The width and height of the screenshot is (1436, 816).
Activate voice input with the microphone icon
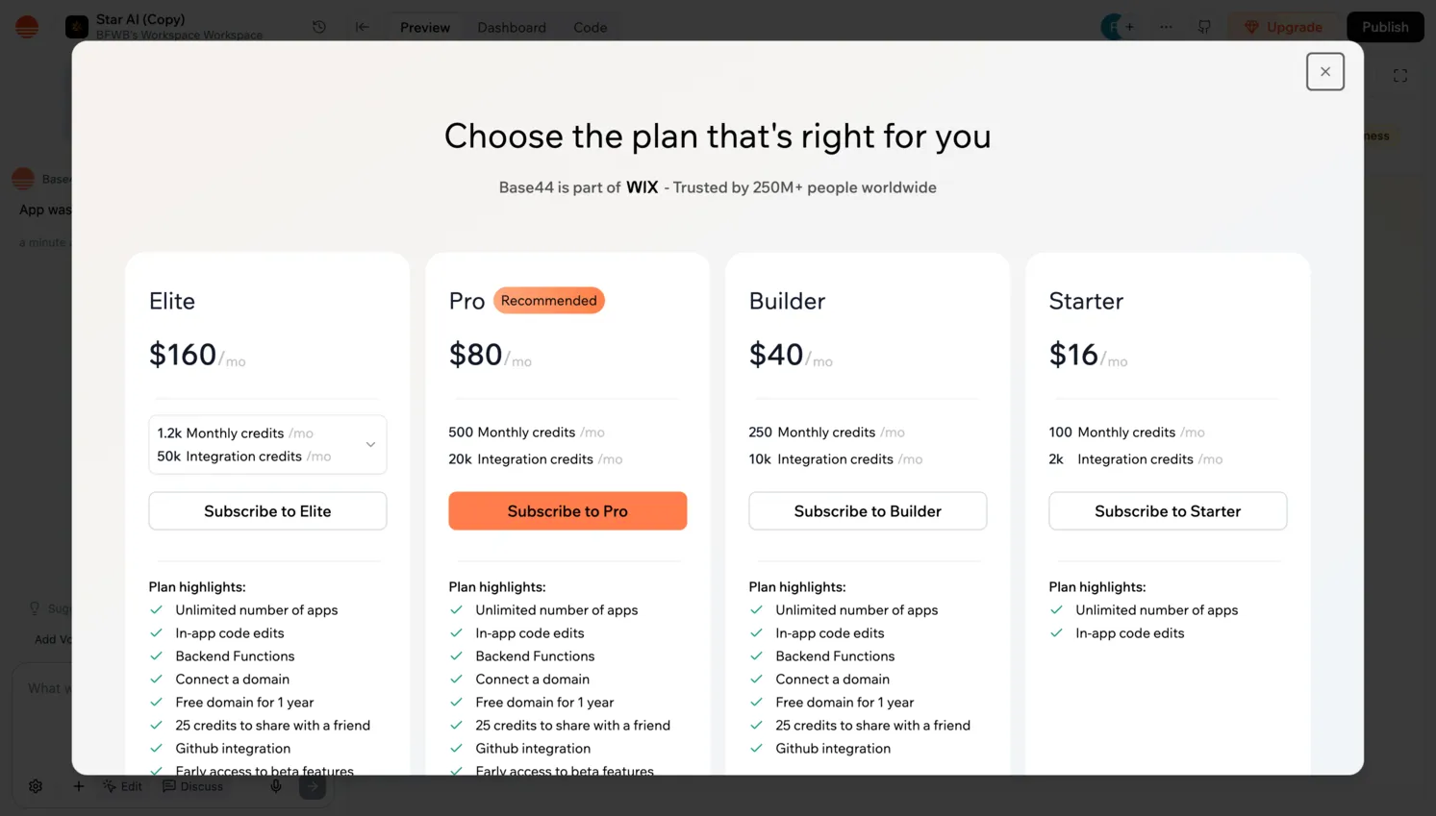point(275,785)
